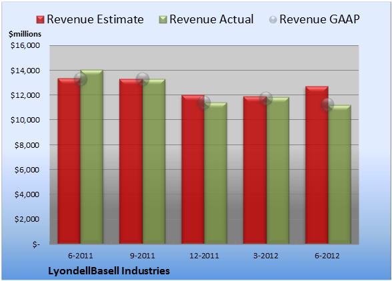Click the '$12,000' y-axis label
The image size is (392, 281).
click(25, 95)
